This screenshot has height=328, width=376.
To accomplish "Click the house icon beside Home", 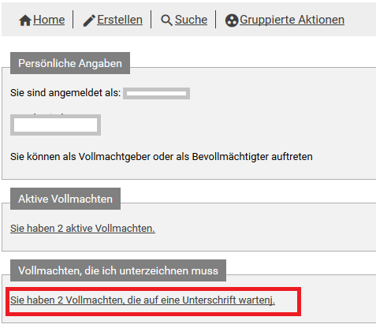I will click(25, 20).
